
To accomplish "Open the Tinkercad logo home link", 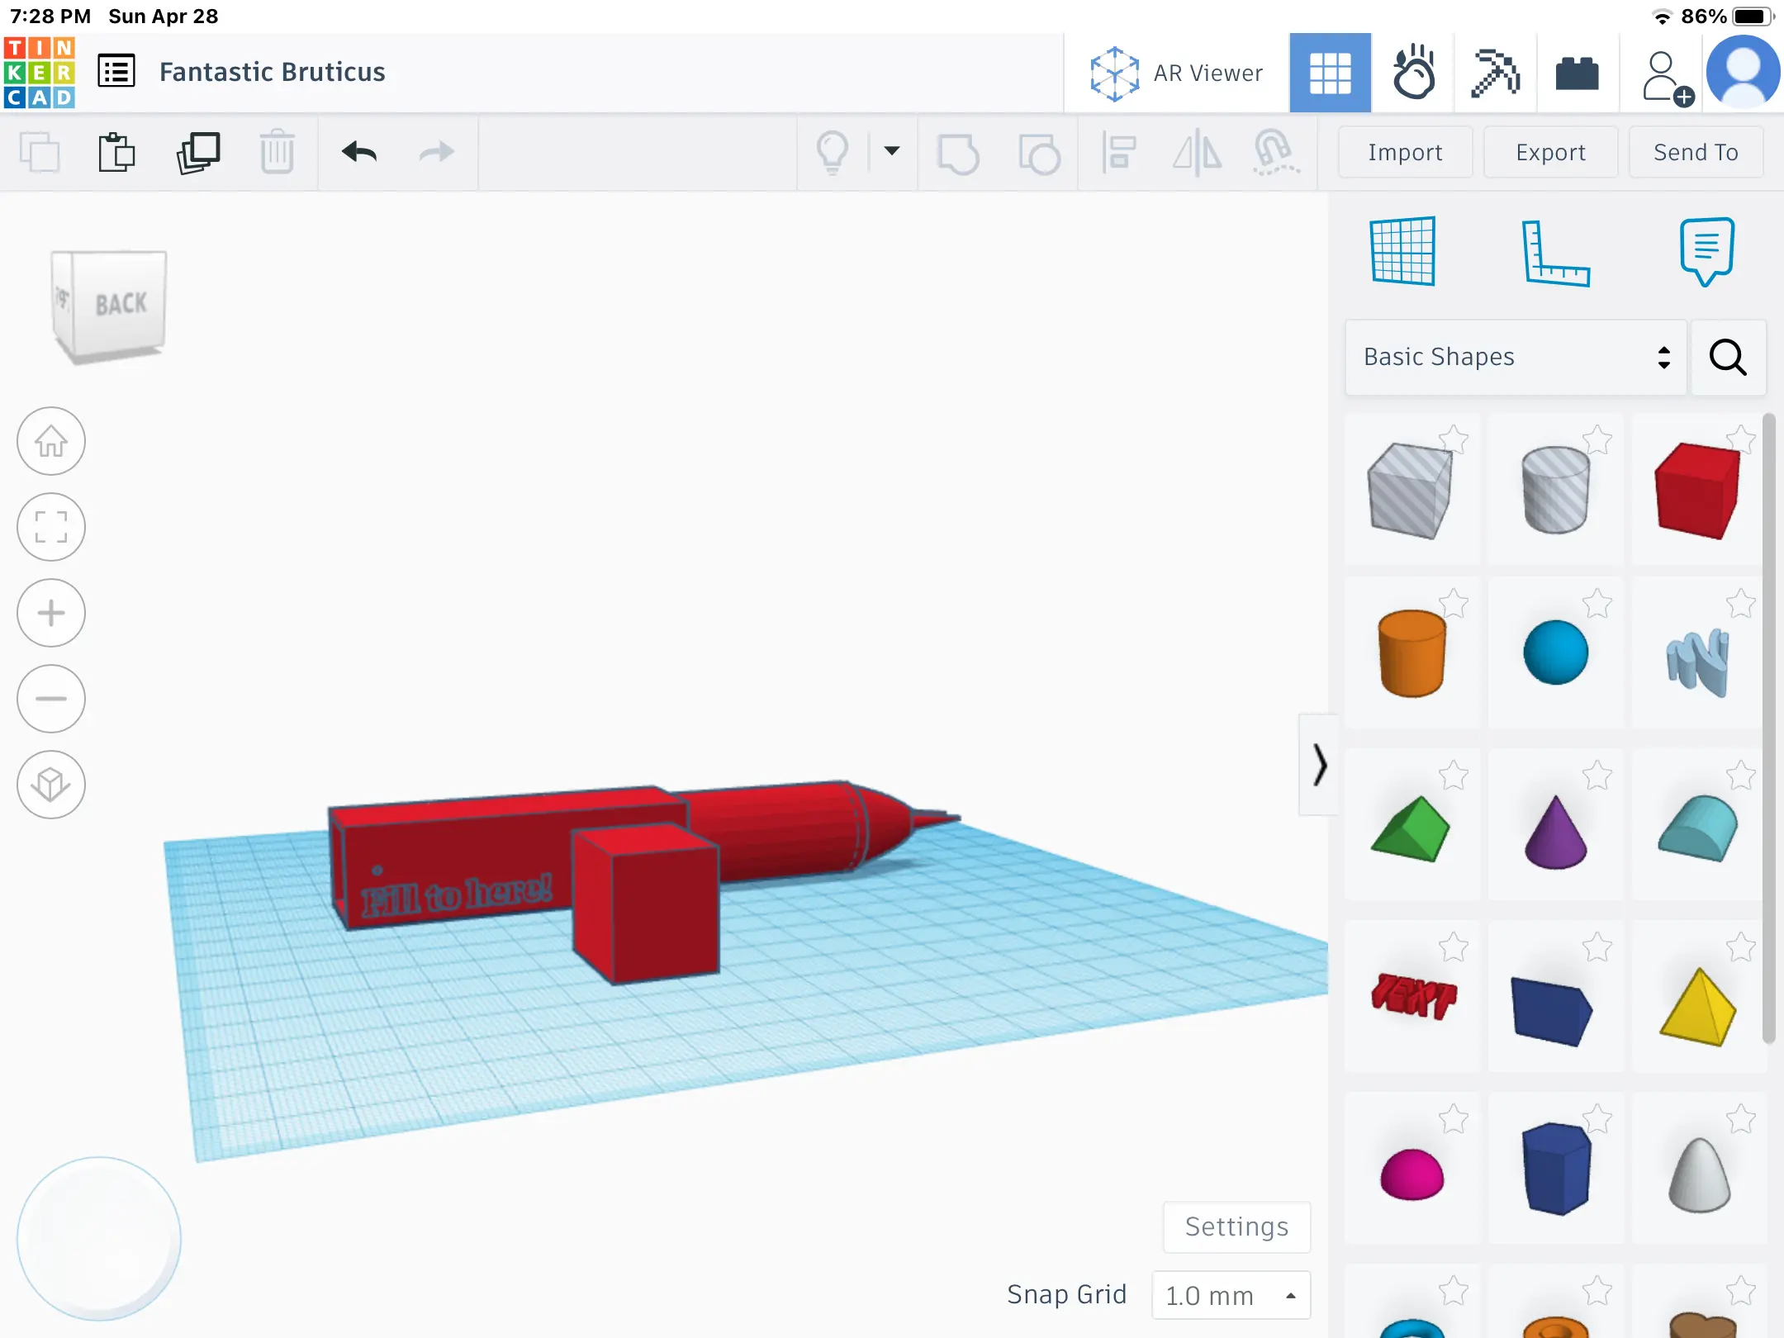I will pyautogui.click(x=39, y=73).
